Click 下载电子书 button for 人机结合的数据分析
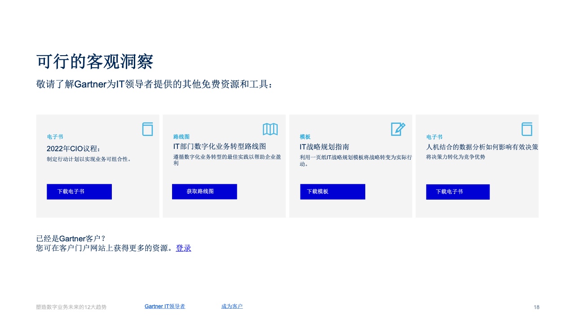575x323 pixels. point(458,192)
